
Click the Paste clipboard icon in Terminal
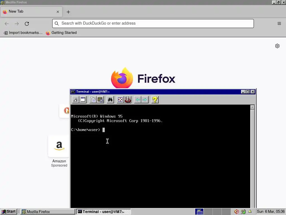(x=101, y=100)
